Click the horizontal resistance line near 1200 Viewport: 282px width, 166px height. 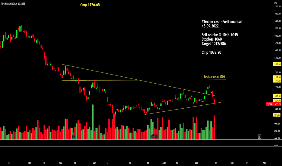click(144, 80)
